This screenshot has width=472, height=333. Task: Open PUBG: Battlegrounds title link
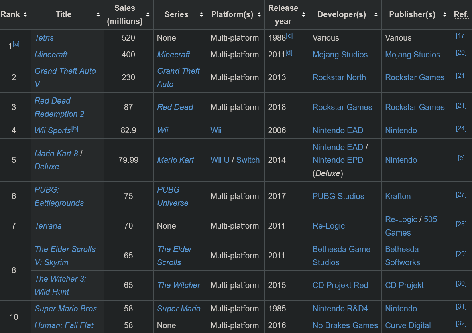coord(59,197)
